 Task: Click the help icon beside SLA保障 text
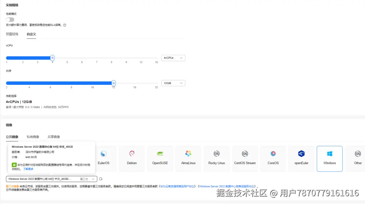click(65, 25)
